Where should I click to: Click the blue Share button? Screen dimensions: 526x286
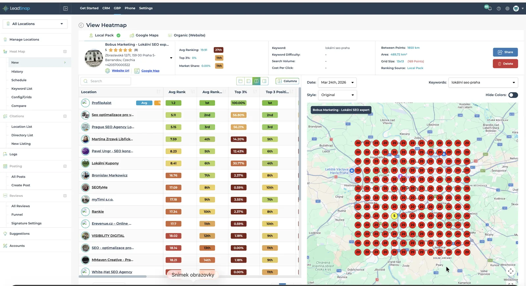505,52
